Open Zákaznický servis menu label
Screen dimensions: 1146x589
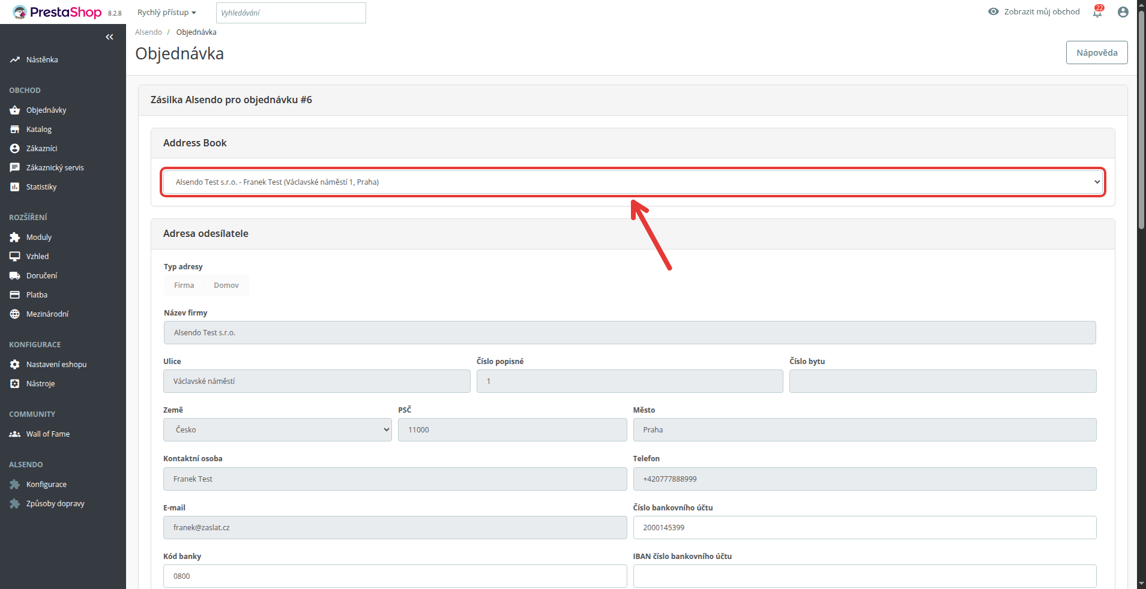click(55, 168)
